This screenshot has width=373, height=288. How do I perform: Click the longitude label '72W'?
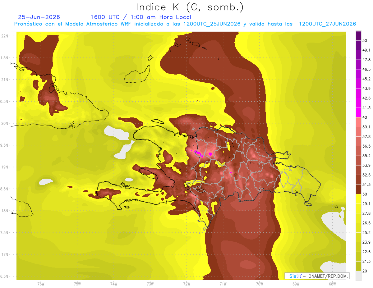(186, 284)
